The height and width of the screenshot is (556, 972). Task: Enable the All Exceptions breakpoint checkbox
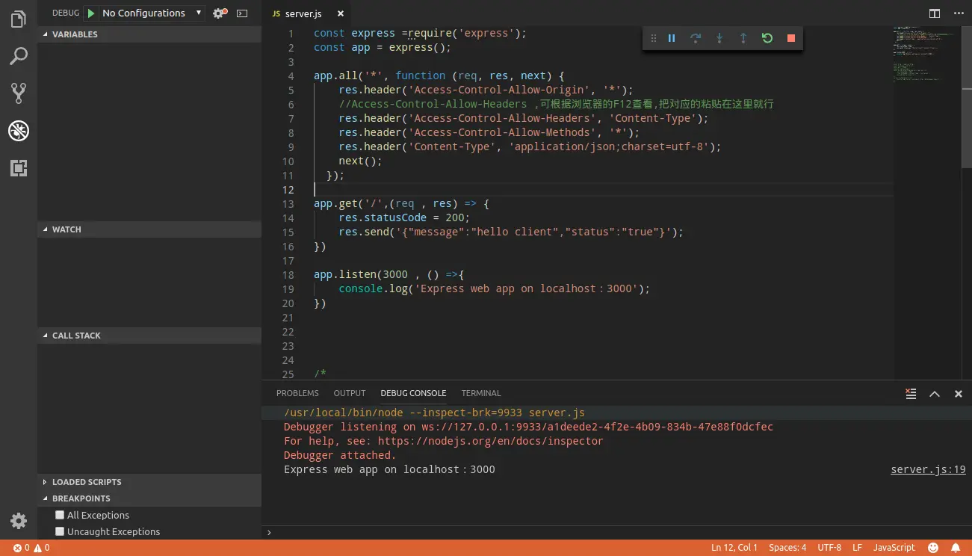coord(61,515)
